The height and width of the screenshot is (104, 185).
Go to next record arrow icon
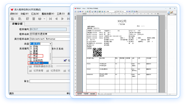click(x=62, y=19)
